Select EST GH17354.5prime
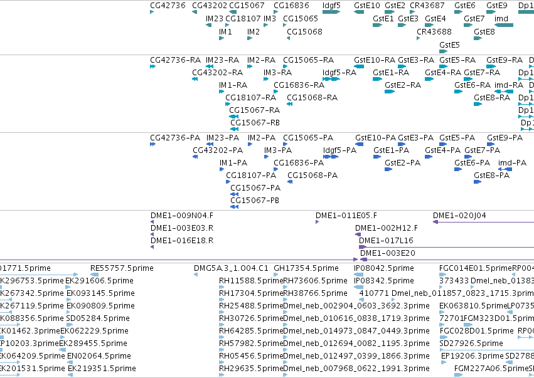 click(306, 268)
